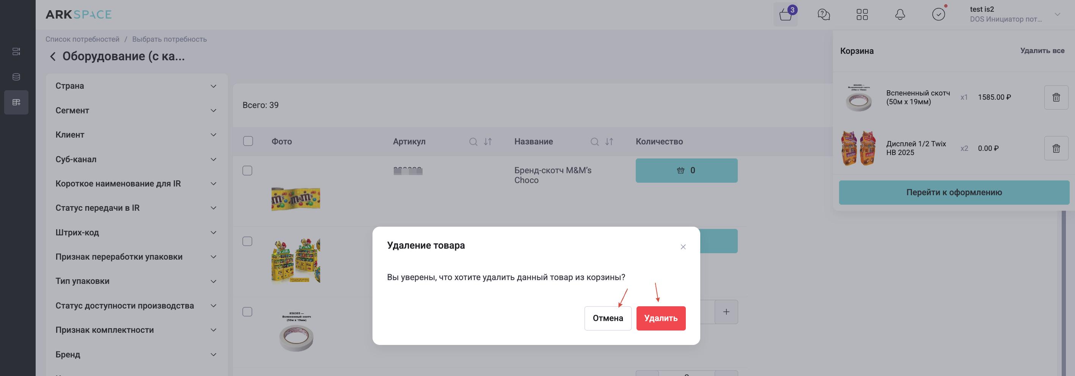Close the Удаление товара dialog
Viewport: 1075px width, 376px height.
point(683,247)
